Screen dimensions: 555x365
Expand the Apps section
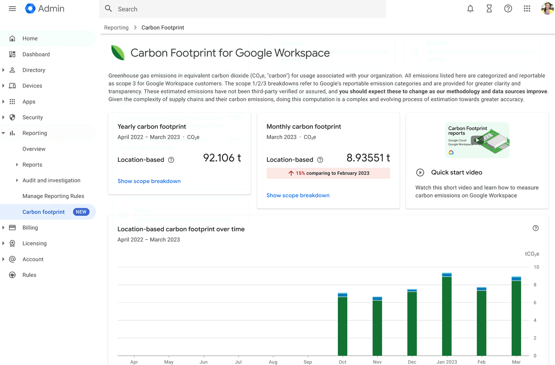(x=4, y=102)
